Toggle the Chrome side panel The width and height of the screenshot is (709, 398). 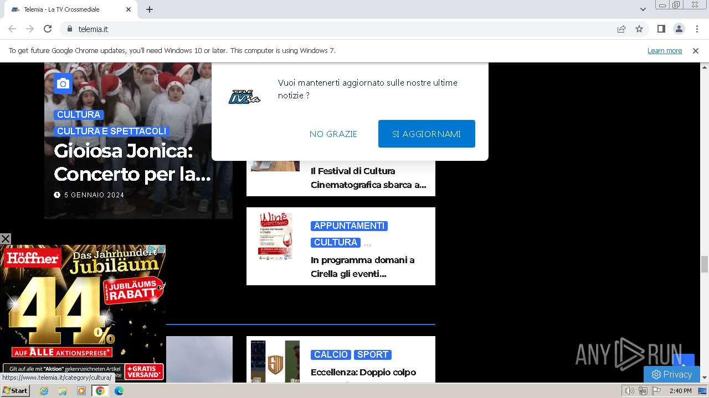point(661,29)
